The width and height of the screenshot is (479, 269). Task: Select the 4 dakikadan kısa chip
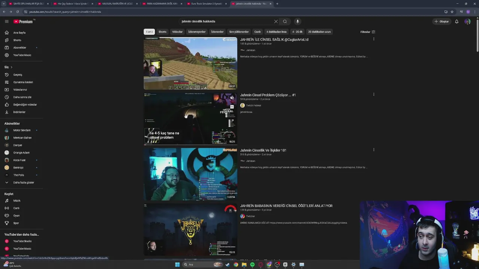277,32
